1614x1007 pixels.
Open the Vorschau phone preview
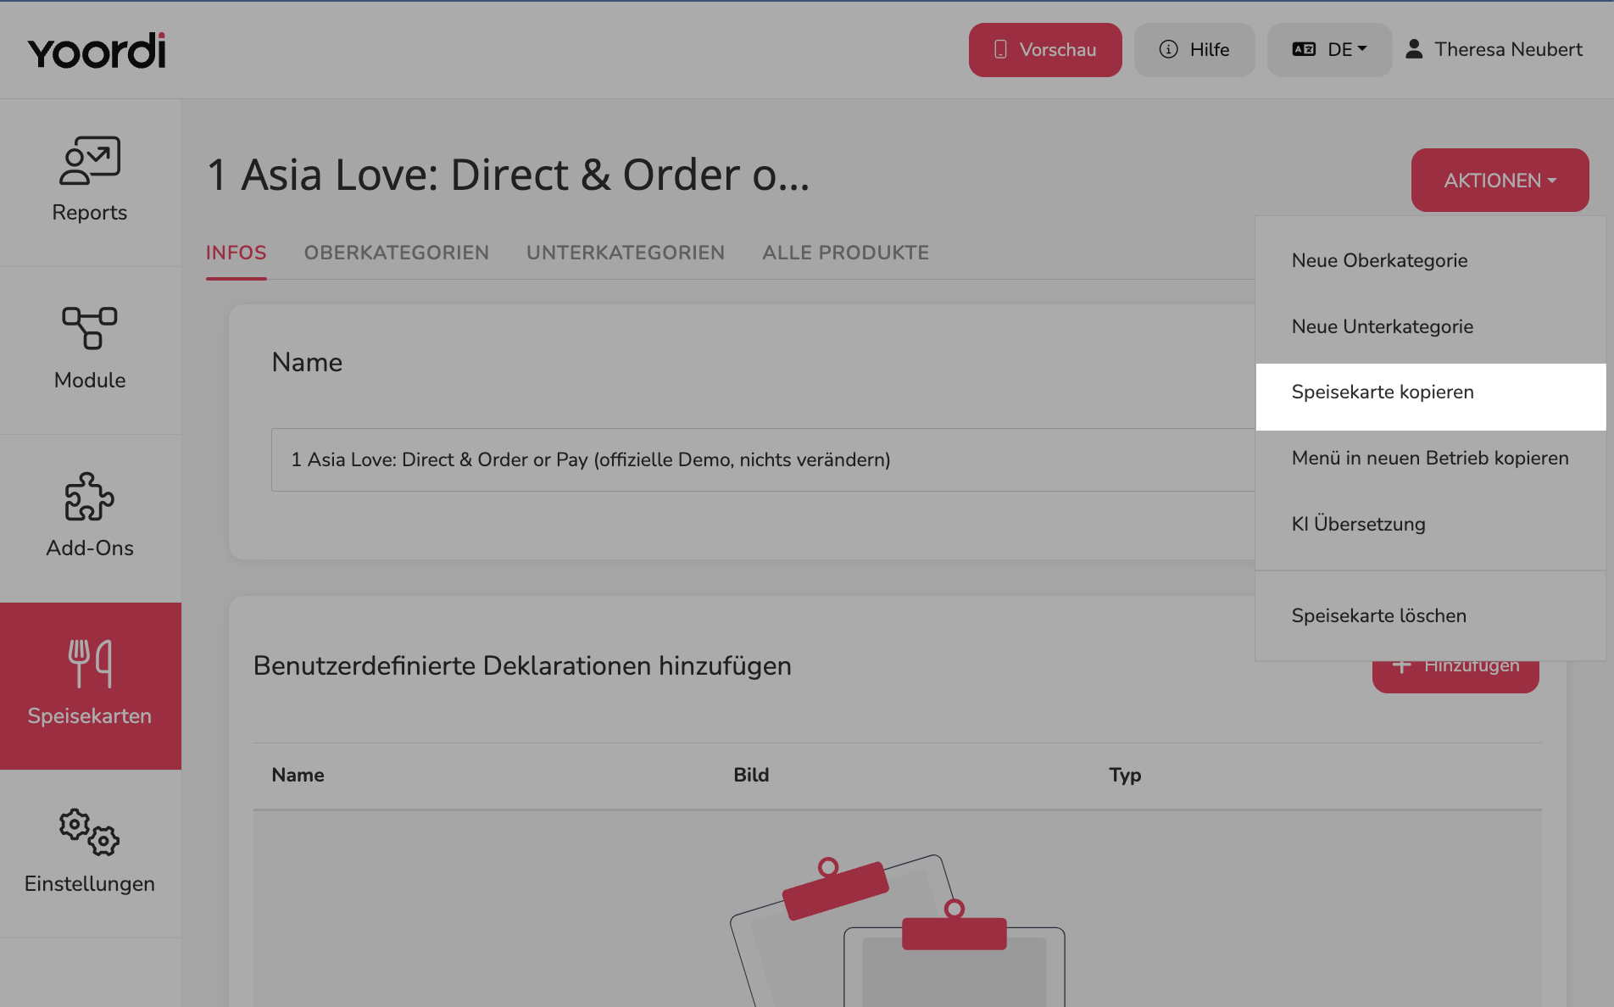(x=1045, y=50)
